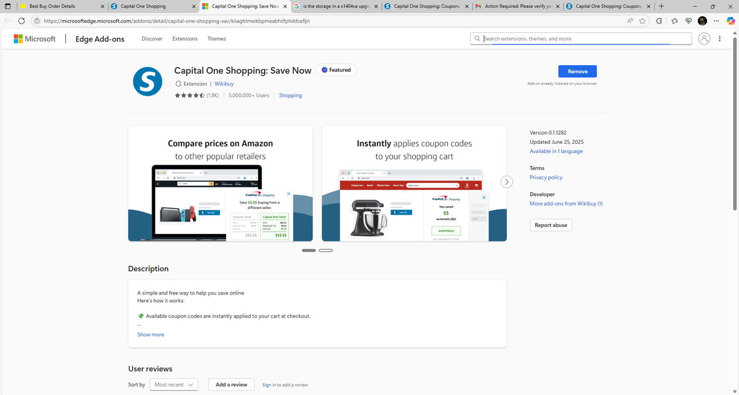Click the Version 0.1.1282 text

(548, 133)
